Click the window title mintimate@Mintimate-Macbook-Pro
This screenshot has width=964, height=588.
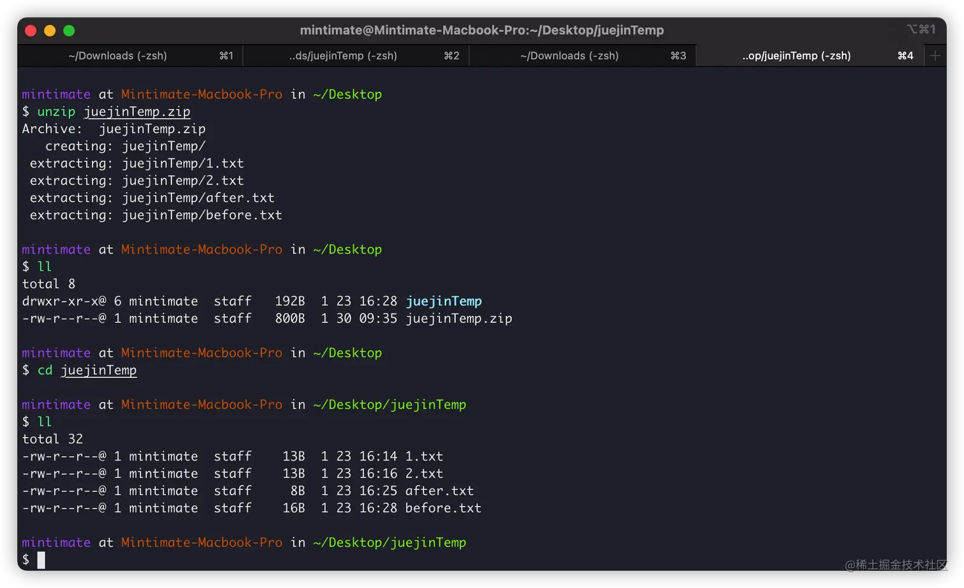(x=482, y=30)
